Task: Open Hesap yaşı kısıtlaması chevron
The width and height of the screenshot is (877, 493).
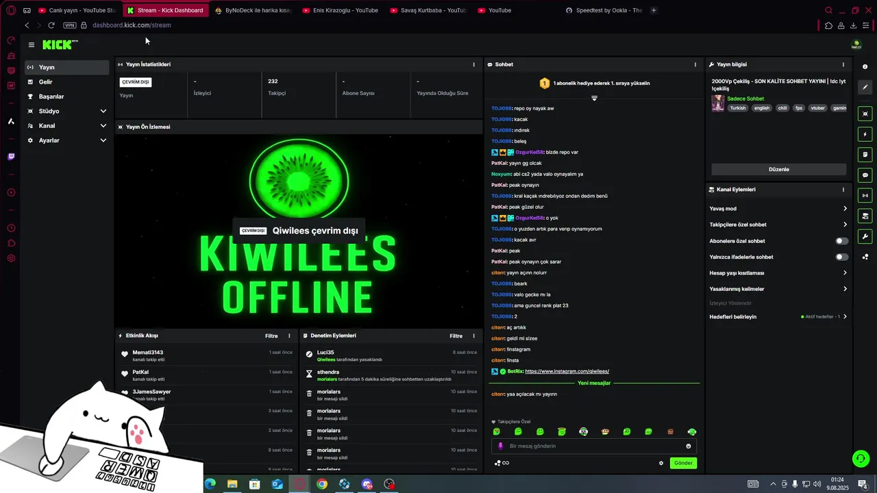Action: [x=845, y=273]
